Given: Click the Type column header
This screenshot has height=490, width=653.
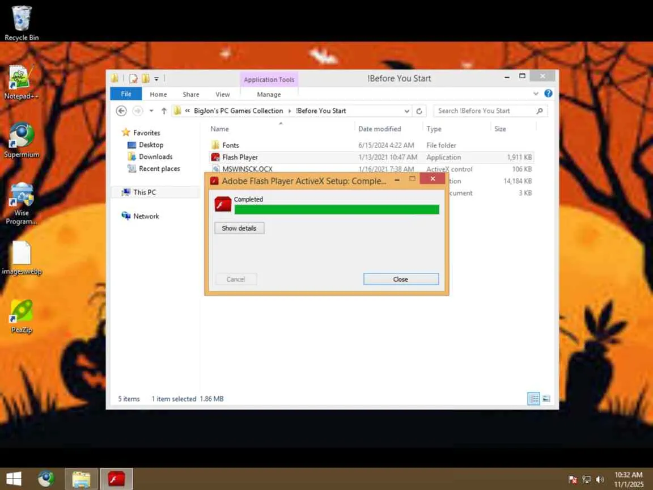Looking at the screenshot, I should click(x=434, y=129).
